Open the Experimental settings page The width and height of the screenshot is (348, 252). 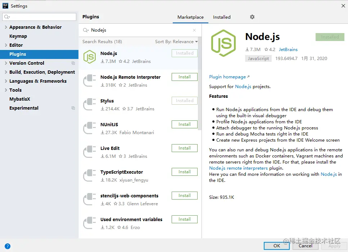[x=24, y=108]
